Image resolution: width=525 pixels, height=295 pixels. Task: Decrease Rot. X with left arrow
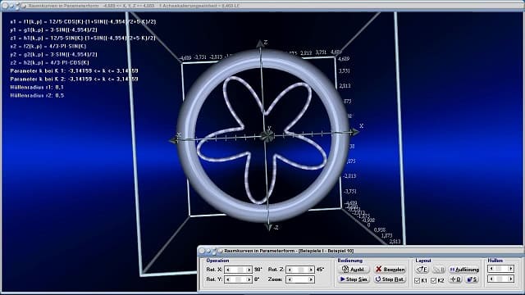[229, 270]
